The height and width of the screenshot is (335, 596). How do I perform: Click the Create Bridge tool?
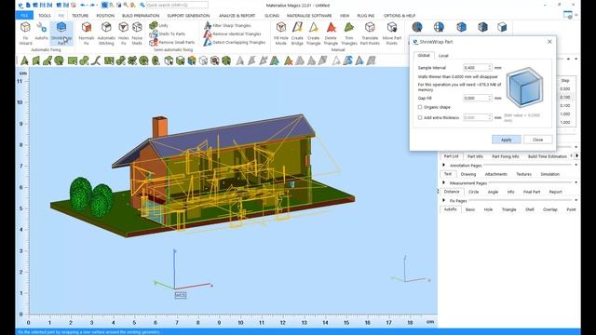click(x=297, y=33)
